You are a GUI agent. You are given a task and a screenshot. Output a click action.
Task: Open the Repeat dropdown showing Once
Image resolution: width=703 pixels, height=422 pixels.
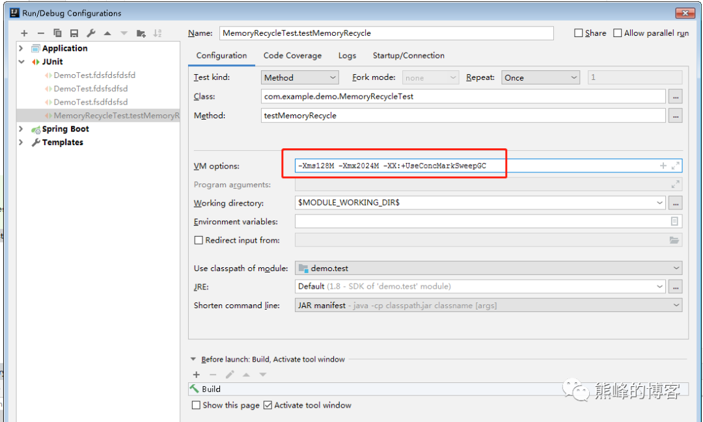click(x=540, y=77)
